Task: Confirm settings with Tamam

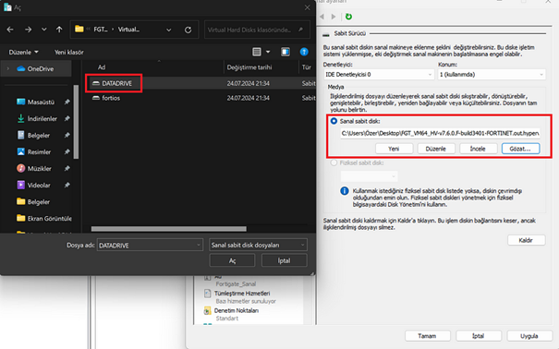Action: [x=428, y=336]
